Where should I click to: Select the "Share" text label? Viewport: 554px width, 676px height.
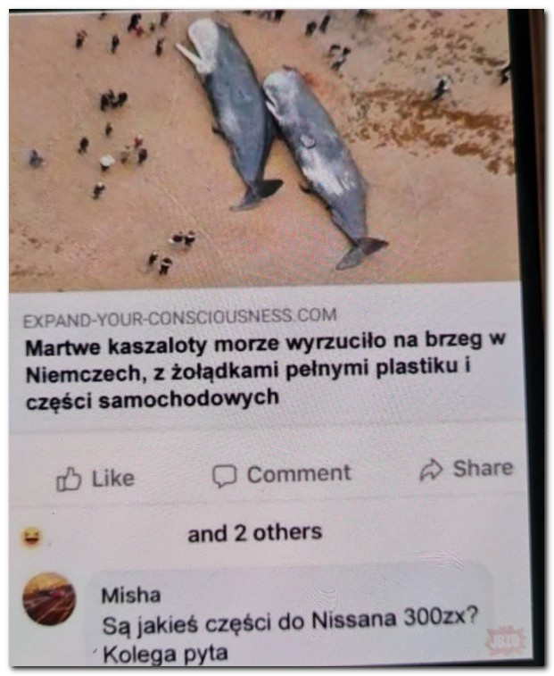coord(483,468)
